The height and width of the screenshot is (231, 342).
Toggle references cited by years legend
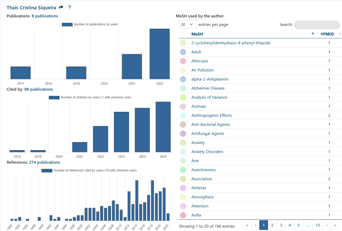47,171
